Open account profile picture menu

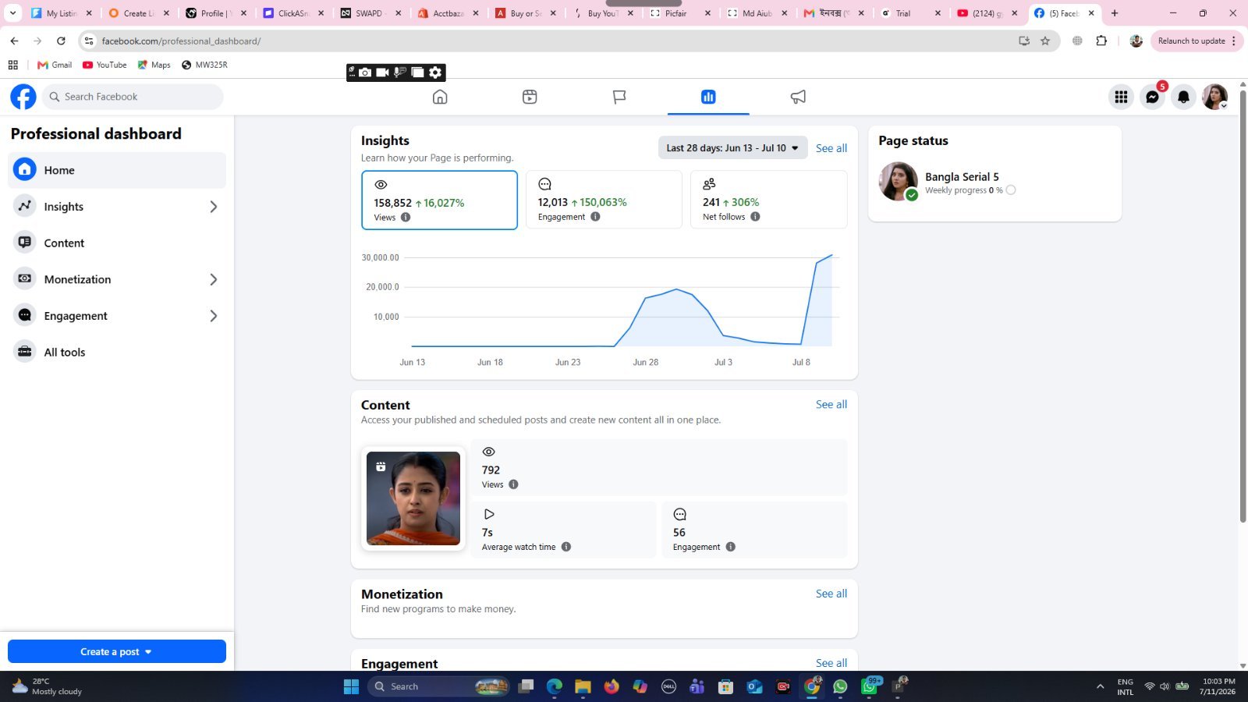coord(1214,97)
